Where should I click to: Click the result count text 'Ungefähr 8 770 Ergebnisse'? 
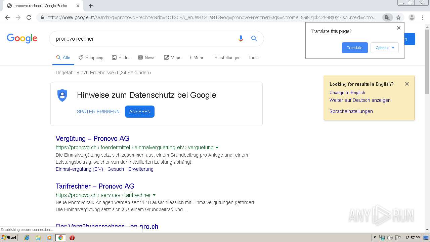pyautogui.click(x=85, y=73)
